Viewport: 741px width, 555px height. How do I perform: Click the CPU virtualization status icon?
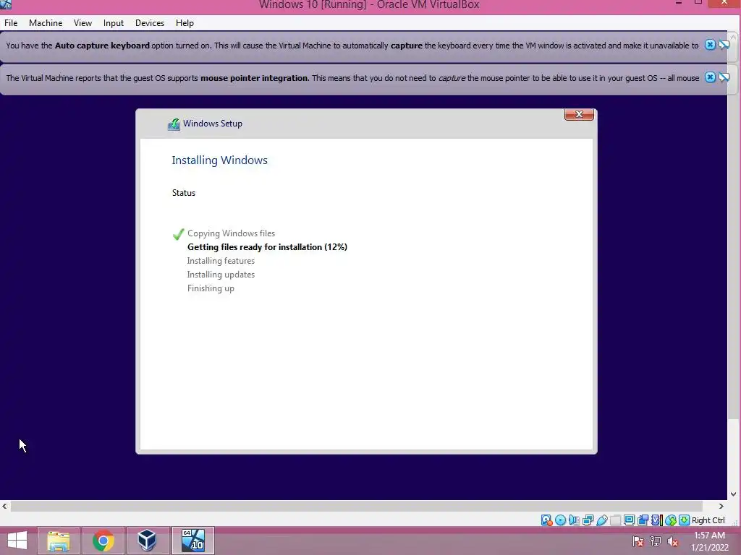click(x=656, y=520)
